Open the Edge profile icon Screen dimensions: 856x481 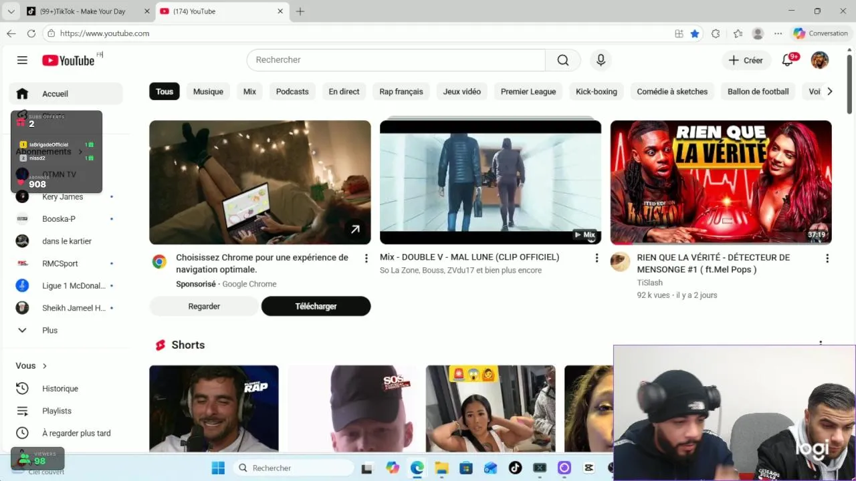click(758, 33)
